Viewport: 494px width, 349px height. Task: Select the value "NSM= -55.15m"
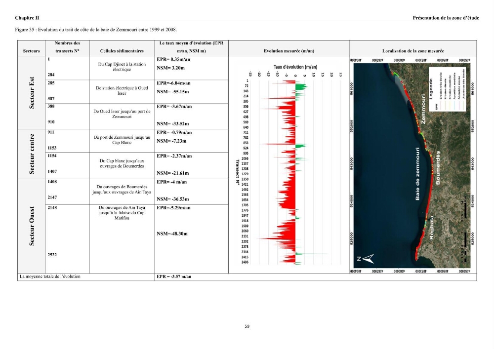172,92
